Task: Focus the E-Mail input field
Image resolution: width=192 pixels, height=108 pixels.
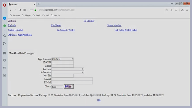Action: [72, 82]
